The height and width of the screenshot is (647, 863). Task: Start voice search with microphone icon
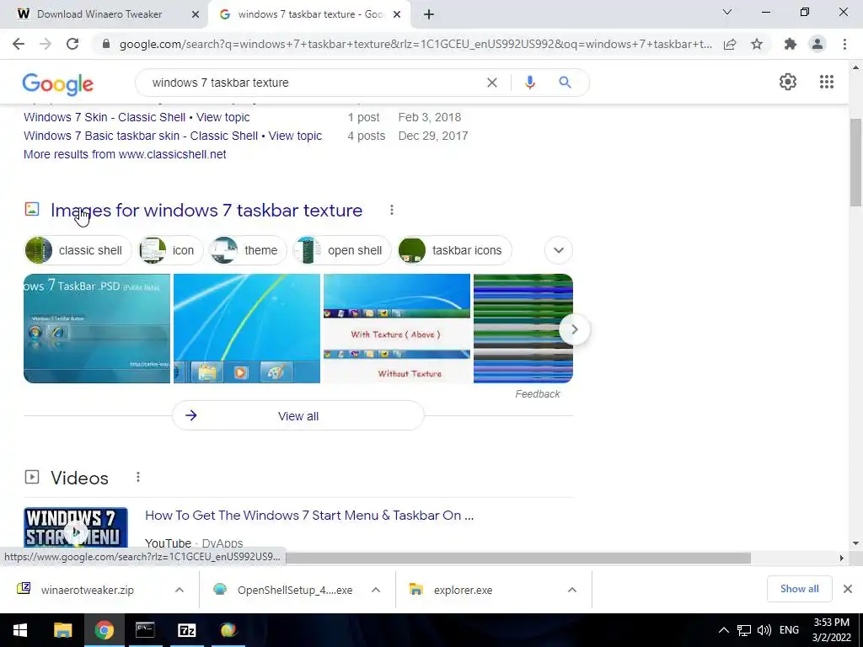click(529, 83)
